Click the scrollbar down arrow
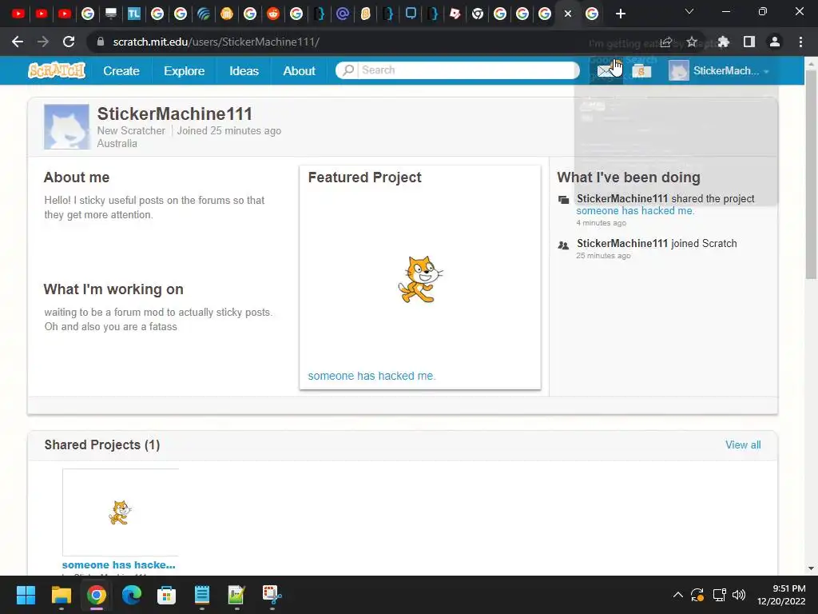This screenshot has width=818, height=614. [x=811, y=568]
